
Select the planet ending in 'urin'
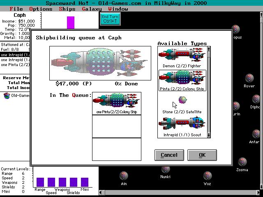(237, 106)
